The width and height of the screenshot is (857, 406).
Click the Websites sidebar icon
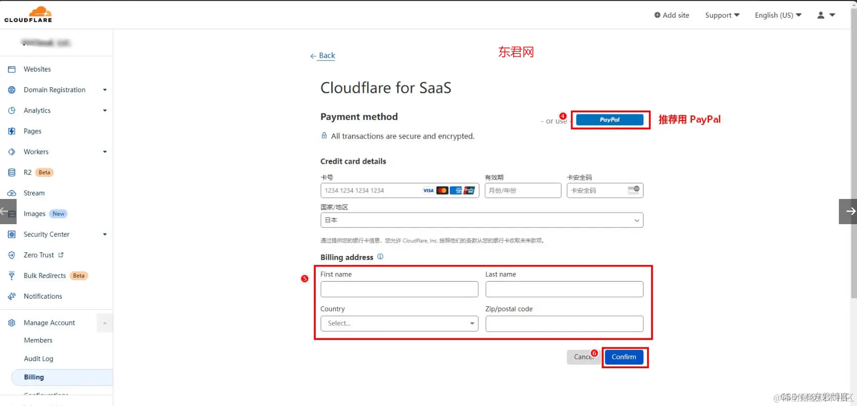coord(12,69)
